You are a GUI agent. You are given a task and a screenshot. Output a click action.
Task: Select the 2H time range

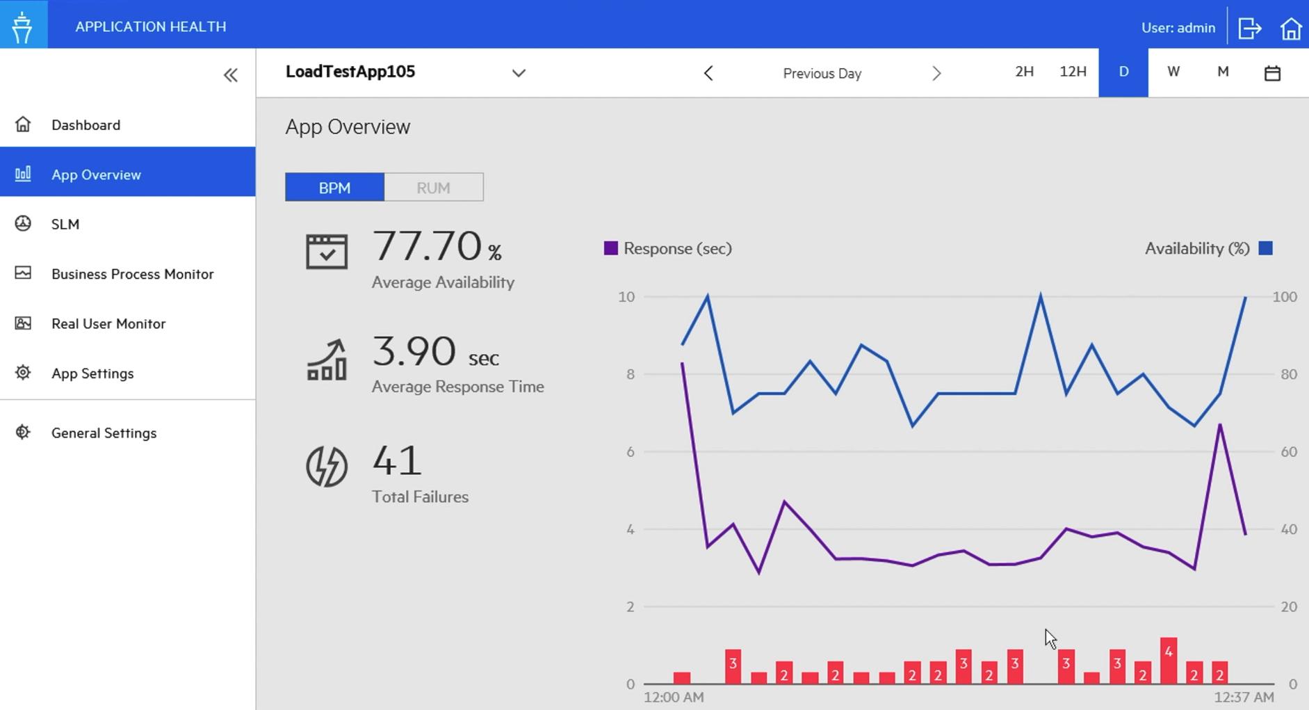pos(1024,72)
